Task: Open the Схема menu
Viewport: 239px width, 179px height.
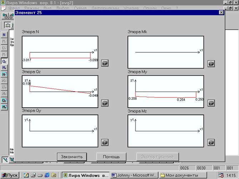Action: tap(80, 8)
